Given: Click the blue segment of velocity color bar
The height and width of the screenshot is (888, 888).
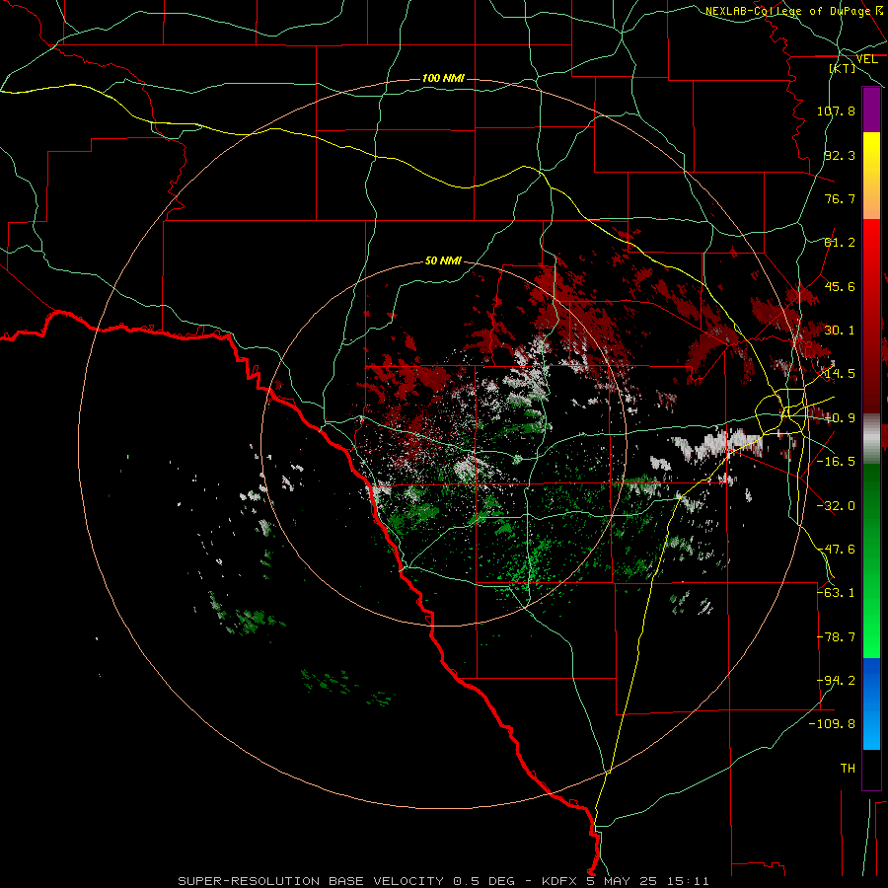Looking at the screenshot, I should pos(871,703).
